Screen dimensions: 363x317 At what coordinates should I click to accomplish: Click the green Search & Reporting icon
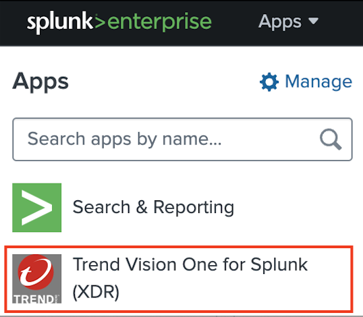37,208
